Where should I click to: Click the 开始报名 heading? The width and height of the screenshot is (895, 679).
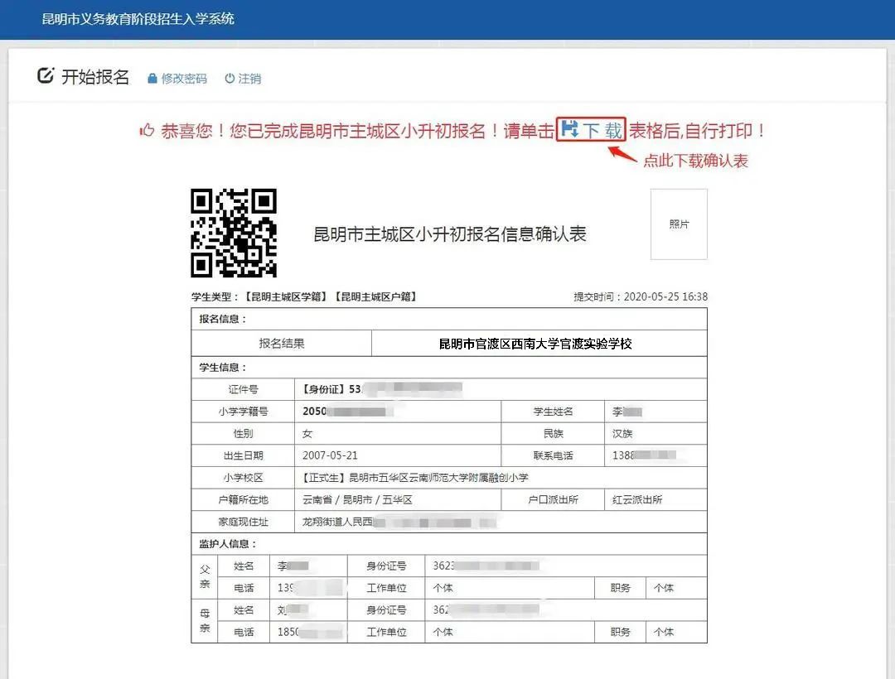95,76
